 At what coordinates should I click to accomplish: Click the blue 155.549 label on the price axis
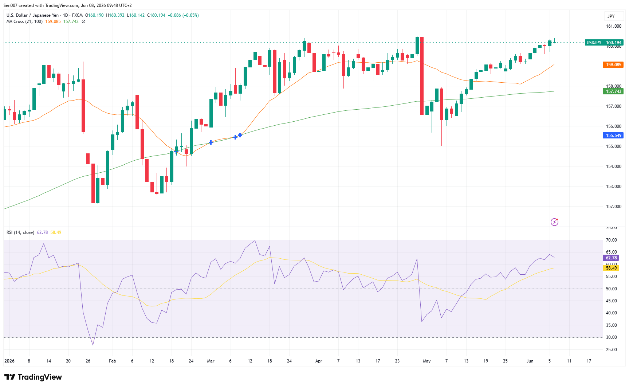614,136
